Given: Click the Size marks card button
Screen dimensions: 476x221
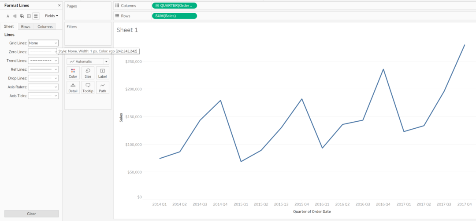Looking at the screenshot, I should [88, 73].
